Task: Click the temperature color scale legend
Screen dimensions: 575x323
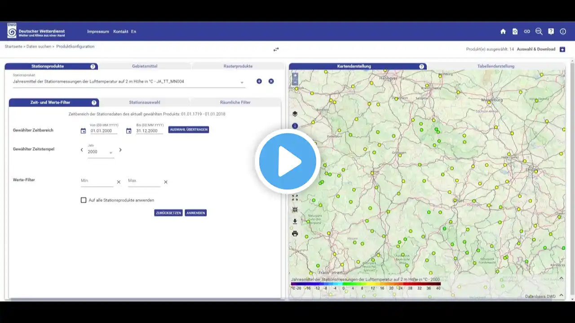Action: [x=366, y=284]
